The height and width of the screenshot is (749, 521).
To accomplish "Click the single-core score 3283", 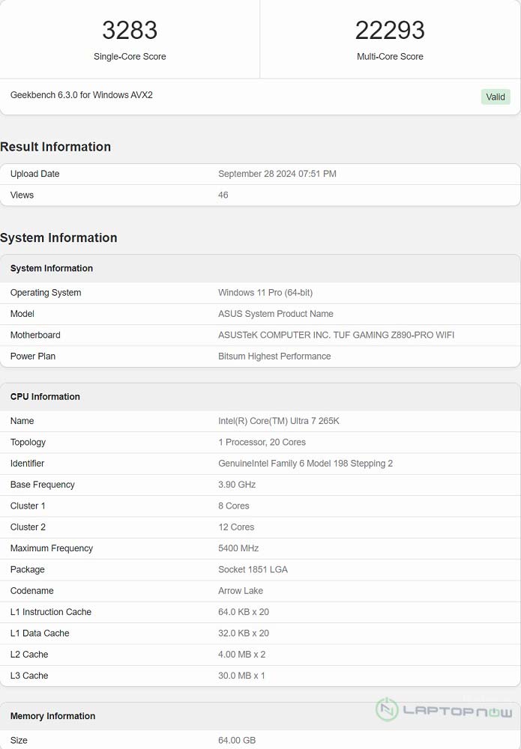I will click(130, 31).
